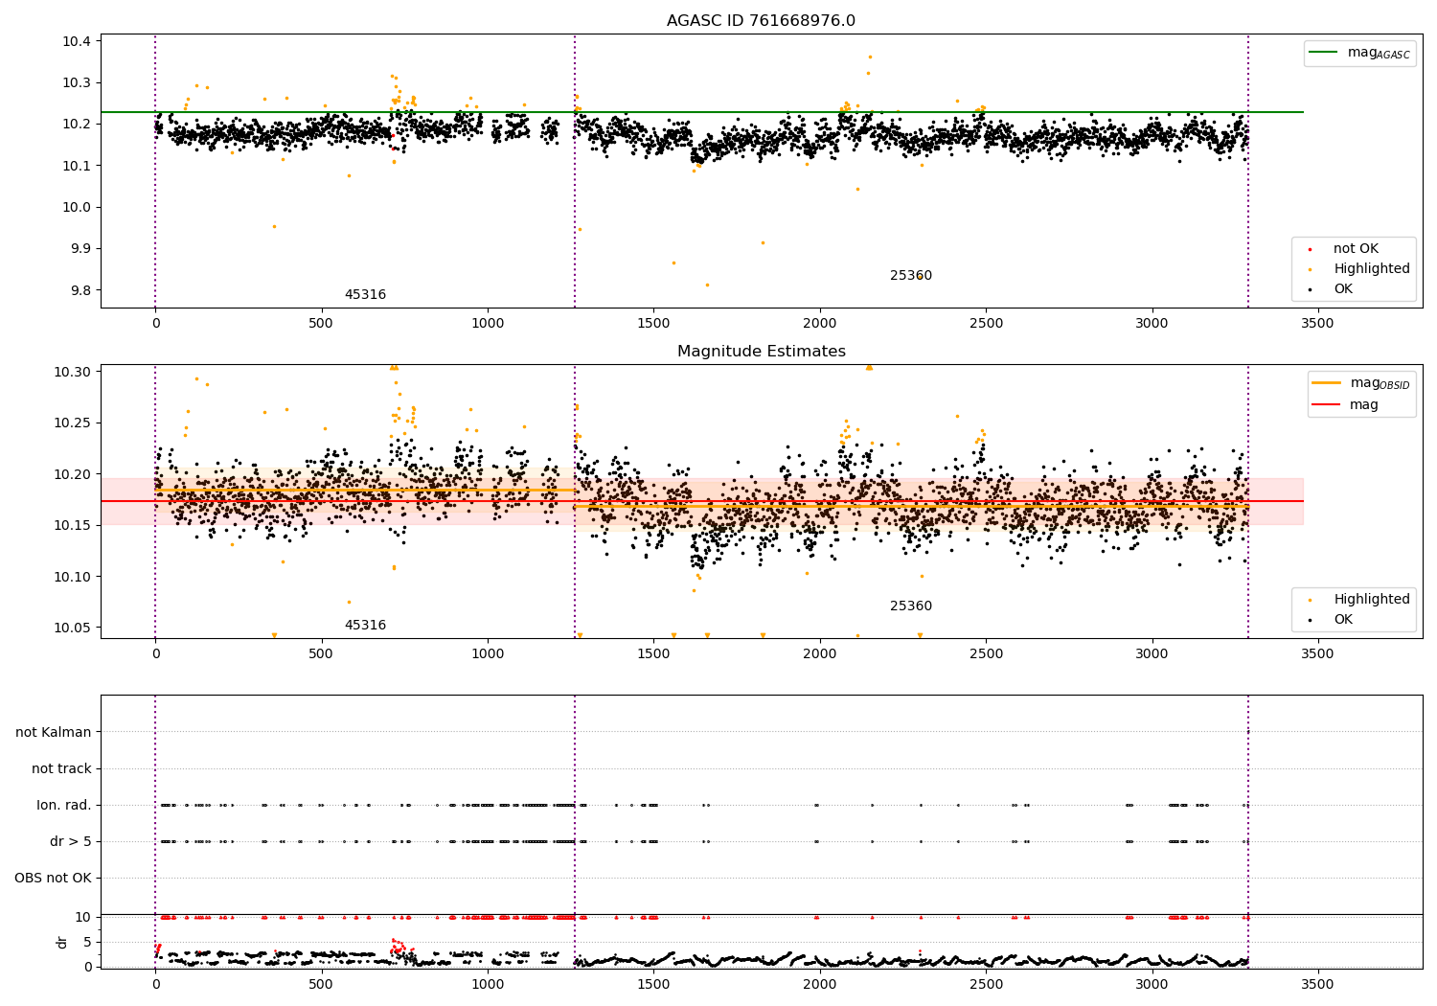Screen dimensions: 1437x1006
Task: Click the 9.8 y-tick of the top plot
Action: (x=81, y=291)
